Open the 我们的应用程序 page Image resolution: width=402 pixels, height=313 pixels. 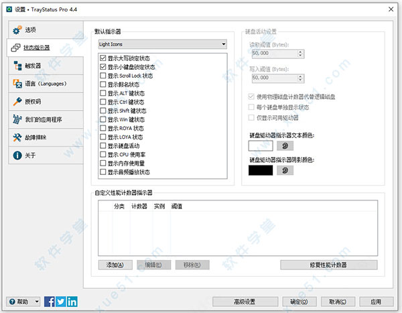click(x=46, y=119)
